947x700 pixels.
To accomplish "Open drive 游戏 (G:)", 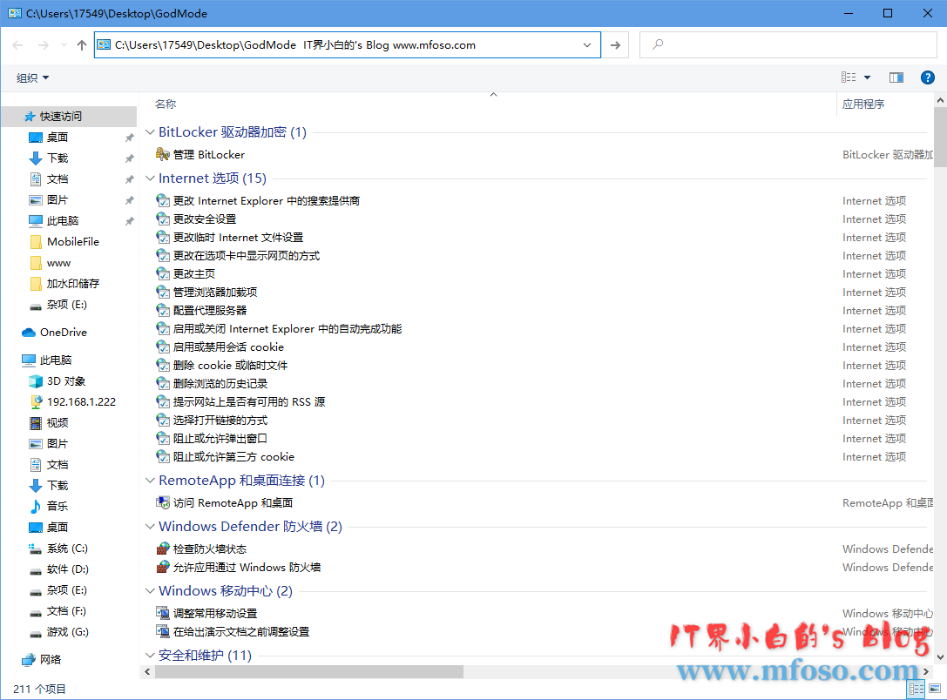I will coord(68,632).
